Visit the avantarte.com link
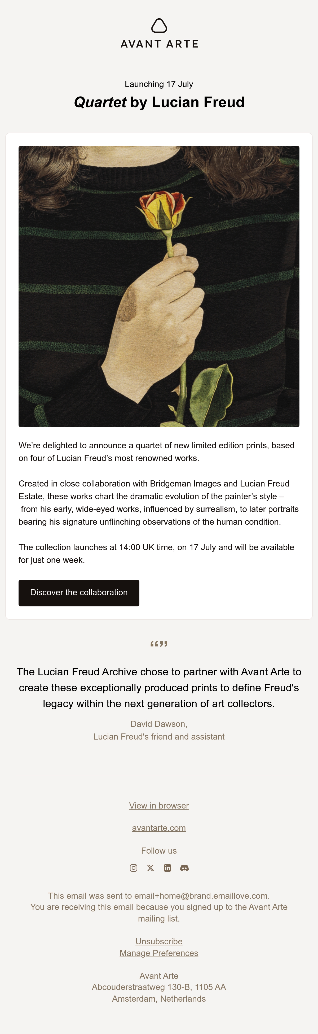318x1034 pixels. (159, 828)
